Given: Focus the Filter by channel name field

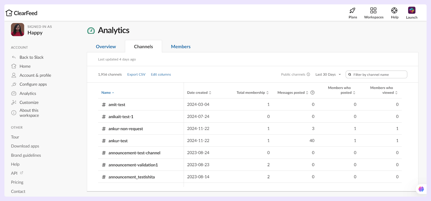Looking at the screenshot, I should click(x=376, y=74).
